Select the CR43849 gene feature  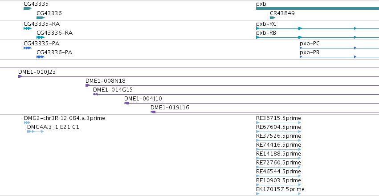(273, 18)
